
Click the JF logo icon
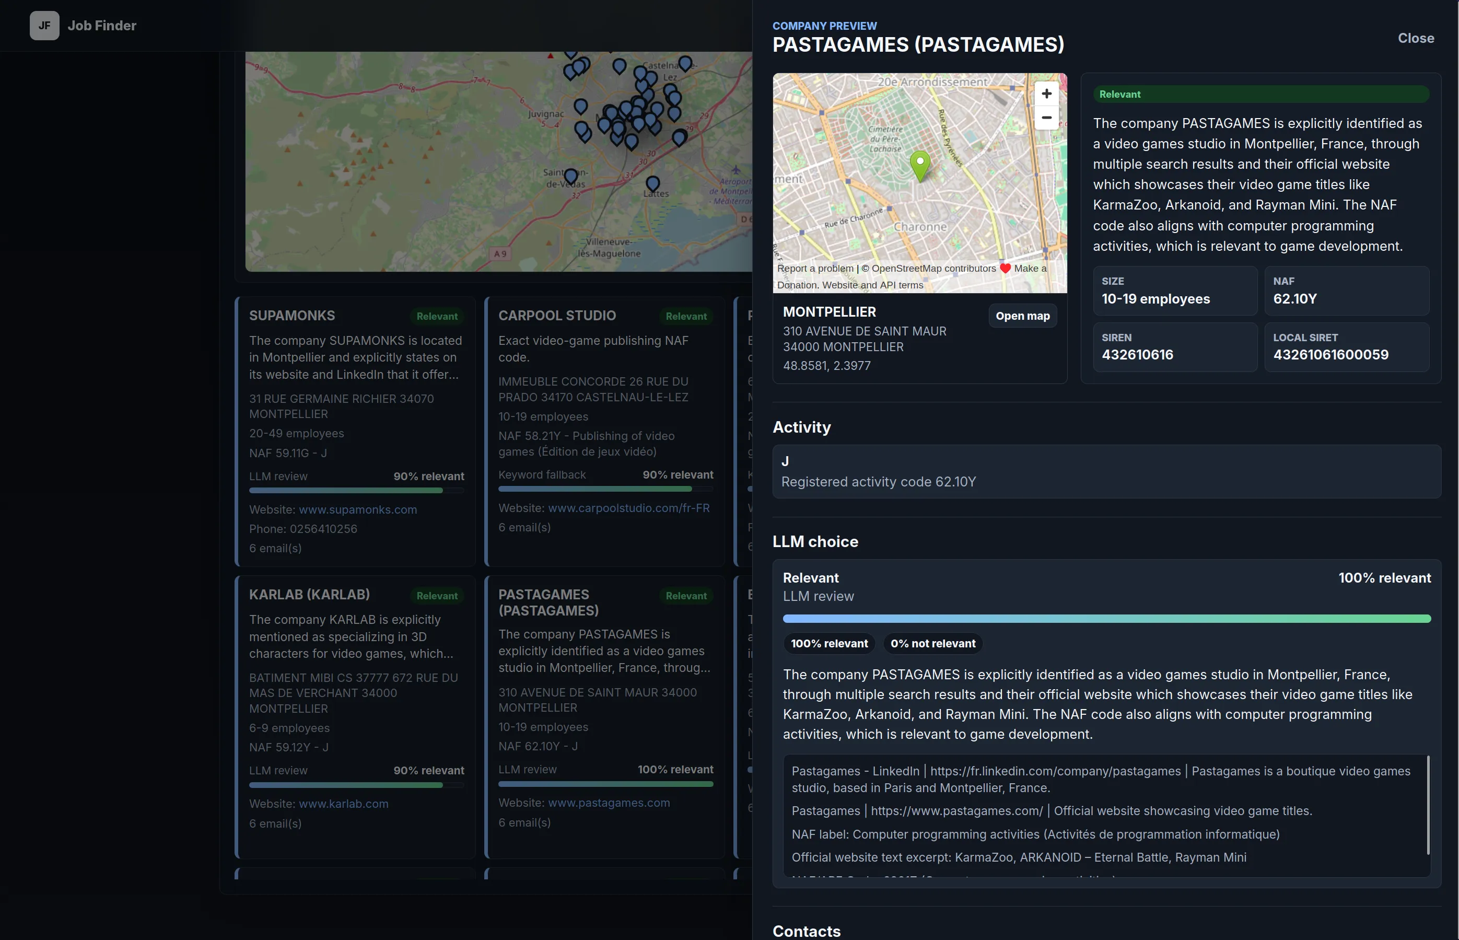pos(44,26)
